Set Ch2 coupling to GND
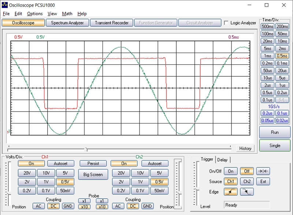Image resolution: width=293 pixels, height=215 pixels. pyautogui.click(x=148, y=206)
